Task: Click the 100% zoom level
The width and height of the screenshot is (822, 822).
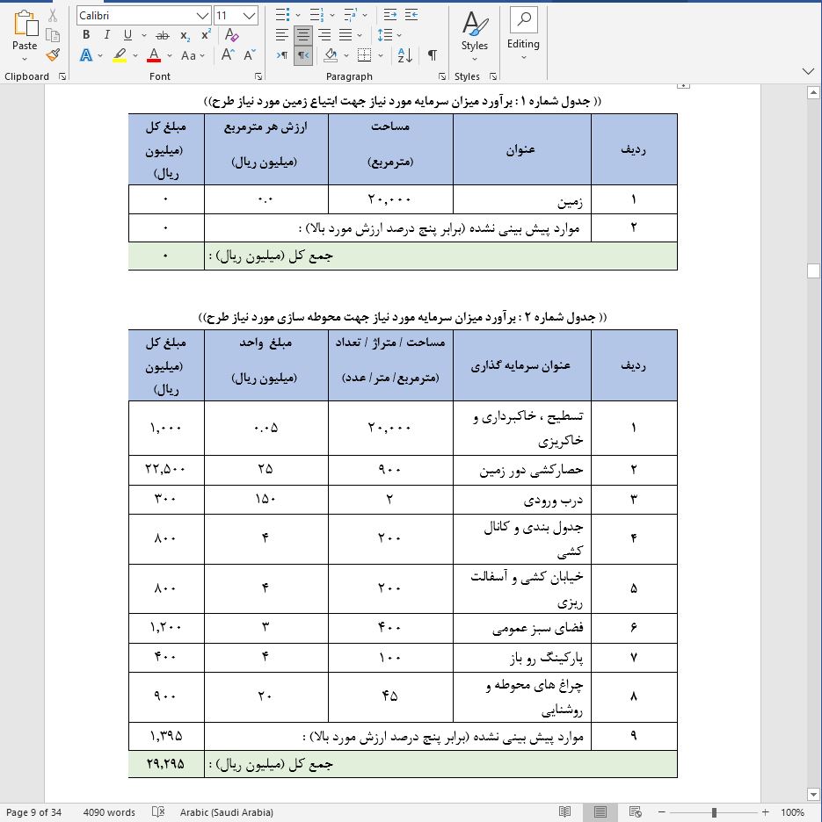Action: (792, 812)
